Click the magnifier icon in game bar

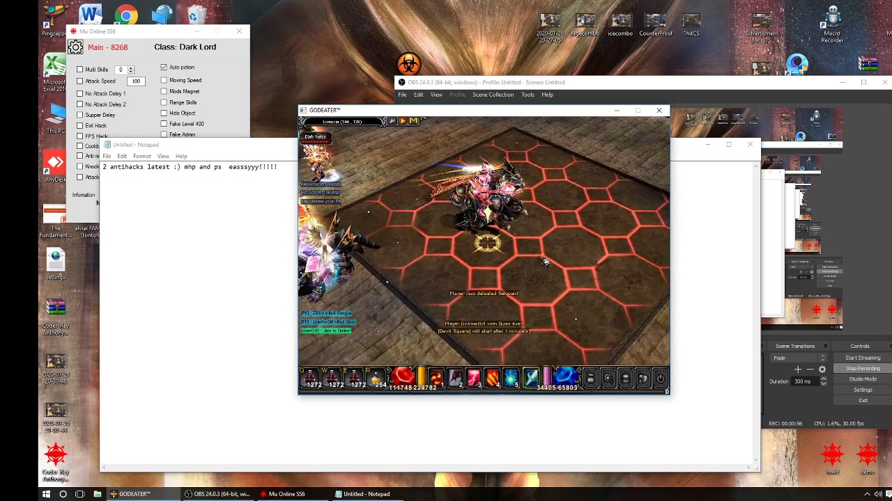608,379
